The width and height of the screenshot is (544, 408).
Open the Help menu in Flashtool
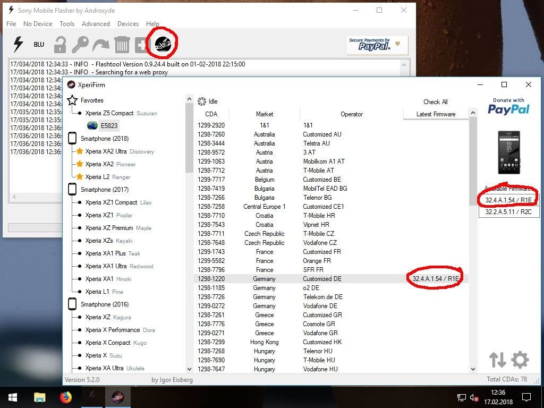pos(152,23)
